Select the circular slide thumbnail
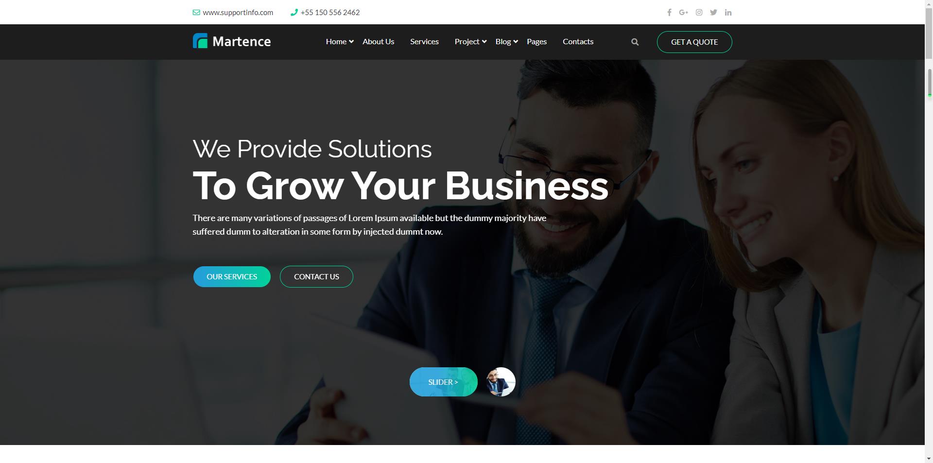Viewport: 933px width, 463px height. [x=501, y=382]
